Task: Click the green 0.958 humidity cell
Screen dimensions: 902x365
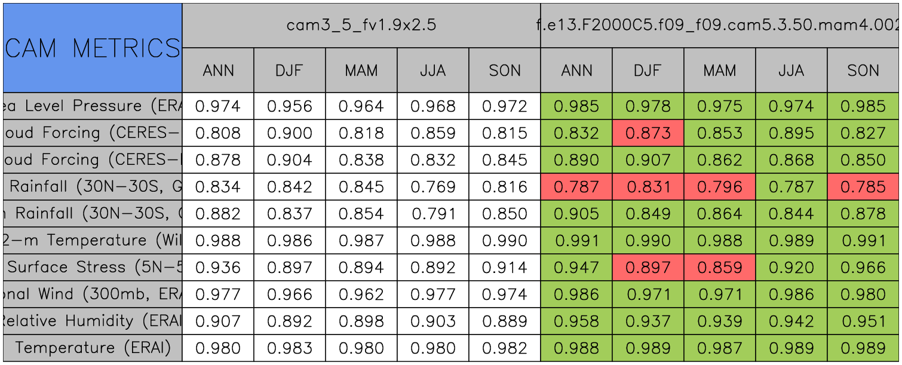Action: pos(576,321)
